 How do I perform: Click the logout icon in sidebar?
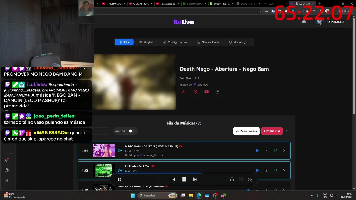tap(7, 181)
